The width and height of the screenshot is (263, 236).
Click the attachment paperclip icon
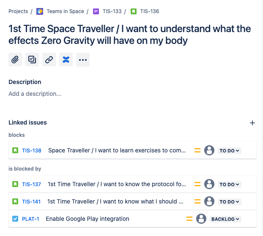pos(15,60)
